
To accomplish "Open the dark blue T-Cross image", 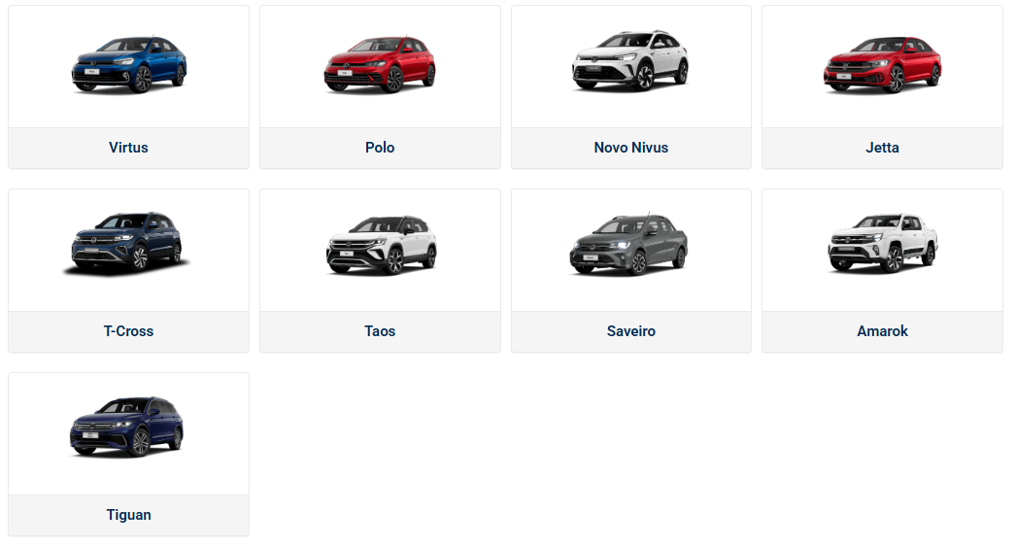I will [127, 242].
